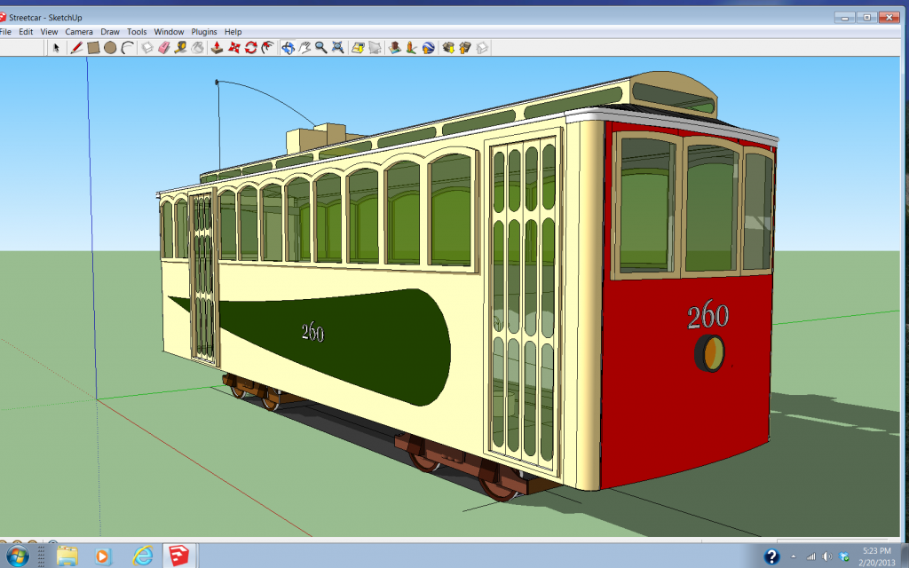Image resolution: width=909 pixels, height=568 pixels.
Task: Select the Tape Measure tool
Action: (x=180, y=48)
